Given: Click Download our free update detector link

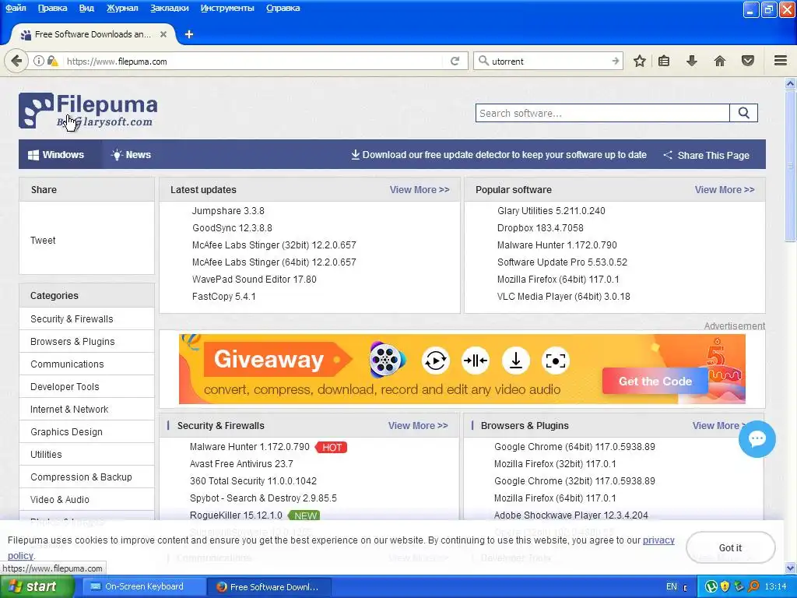Looking at the screenshot, I should [x=499, y=155].
